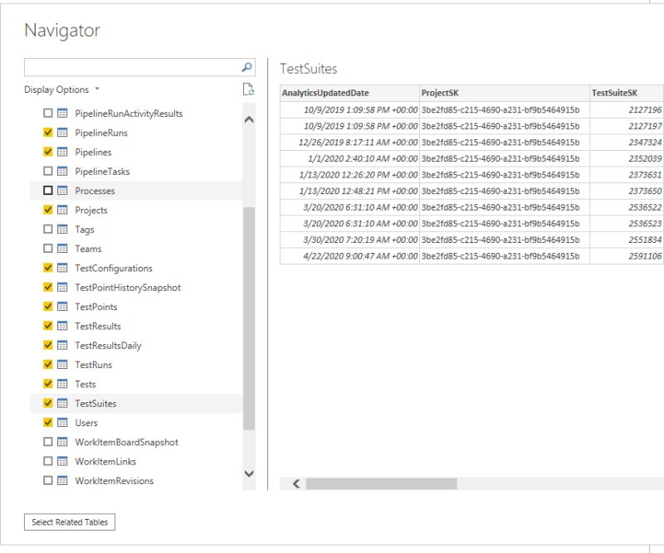Click cell with TestSuiteSK 2127196
664x553 pixels.
click(627, 109)
